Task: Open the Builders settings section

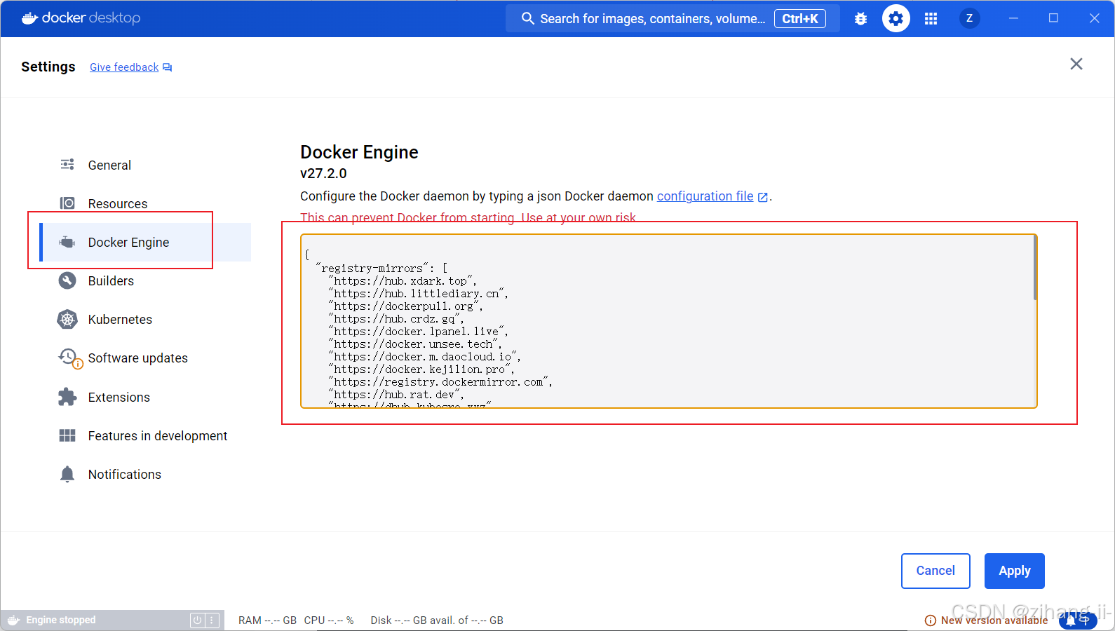Action: (x=145, y=280)
